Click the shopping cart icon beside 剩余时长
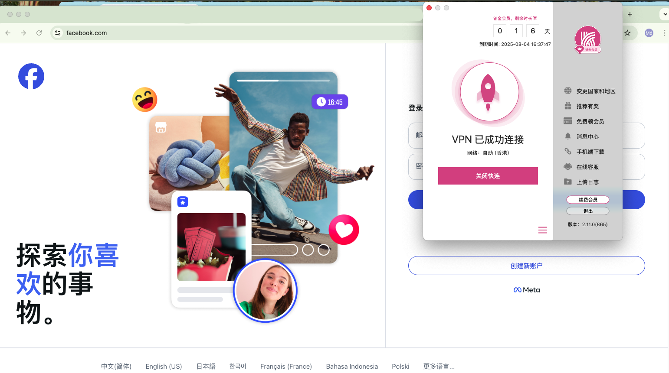 (x=535, y=18)
